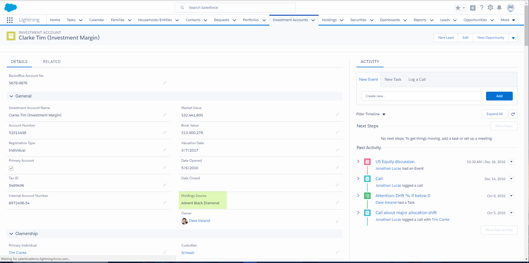The height and width of the screenshot is (263, 529).
Task: Switch to the Related tab
Action: (x=52, y=61)
